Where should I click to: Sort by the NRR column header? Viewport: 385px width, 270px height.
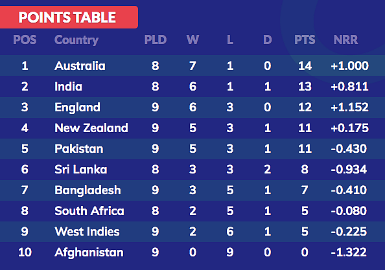click(345, 39)
